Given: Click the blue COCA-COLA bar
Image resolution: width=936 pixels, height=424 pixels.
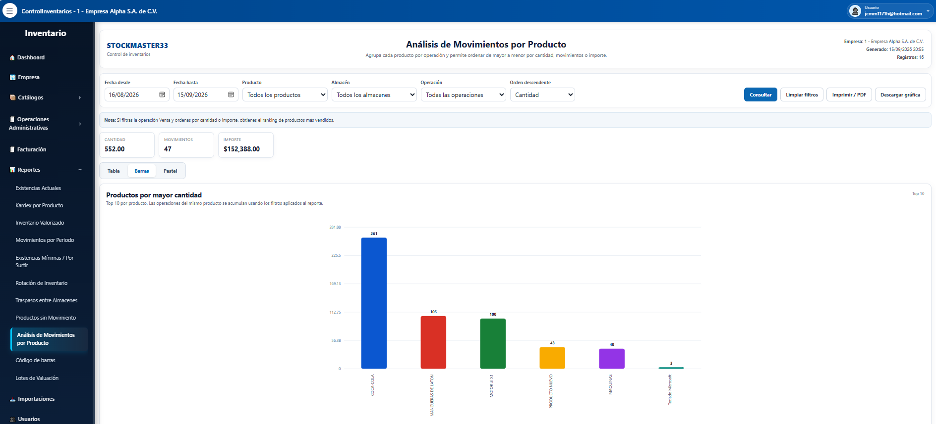Looking at the screenshot, I should tap(374, 303).
